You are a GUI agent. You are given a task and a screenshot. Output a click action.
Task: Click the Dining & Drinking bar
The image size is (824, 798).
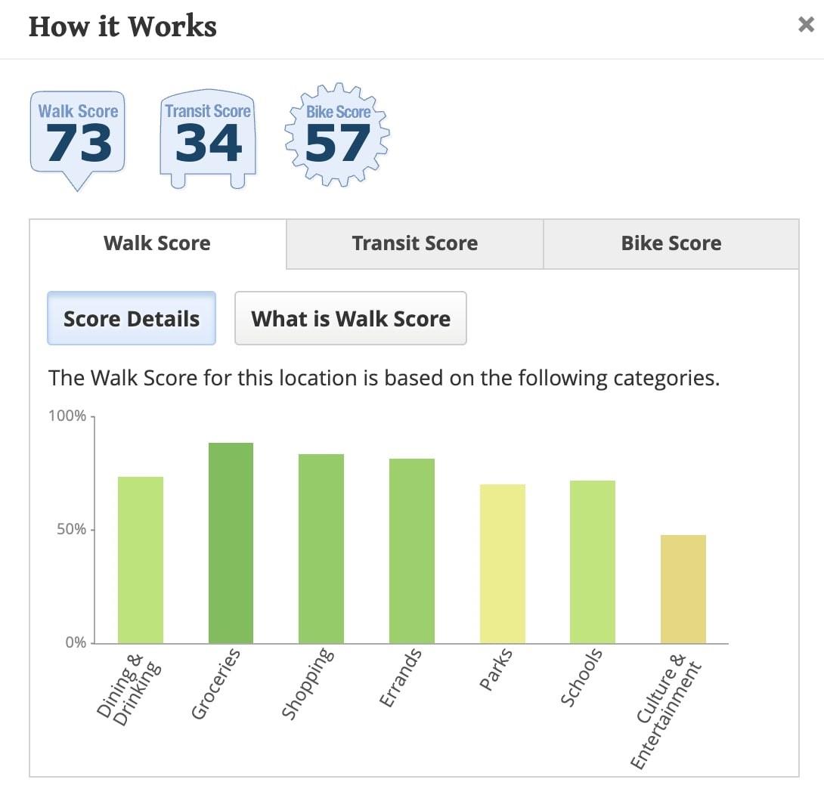click(x=141, y=560)
